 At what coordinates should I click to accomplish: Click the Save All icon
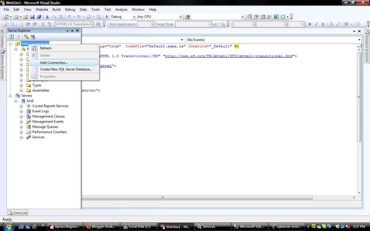click(39, 17)
